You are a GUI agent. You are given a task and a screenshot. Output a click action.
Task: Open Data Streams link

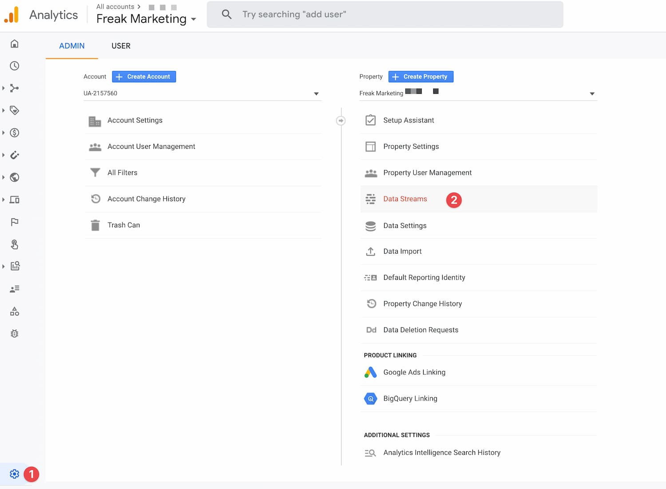coord(405,199)
